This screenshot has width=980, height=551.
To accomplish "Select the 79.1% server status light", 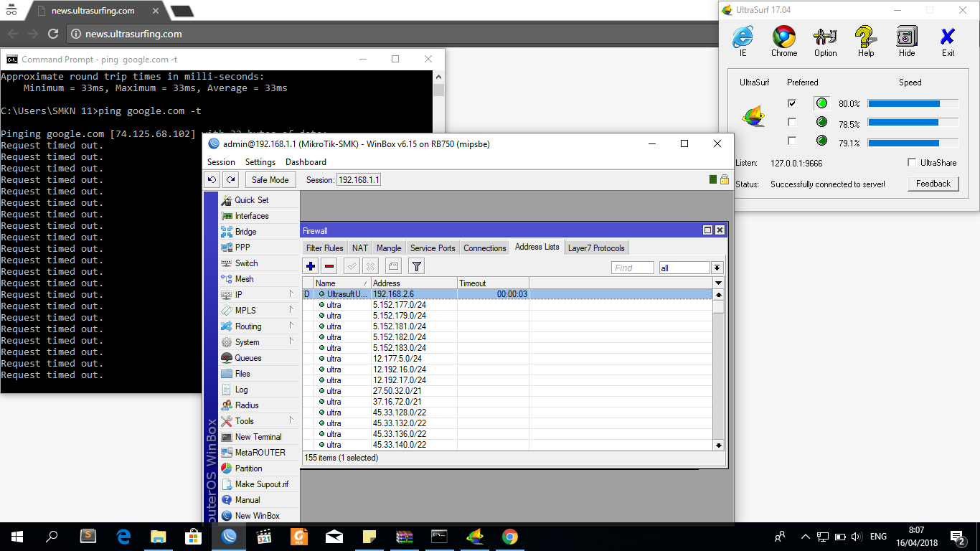I will 821,141.
